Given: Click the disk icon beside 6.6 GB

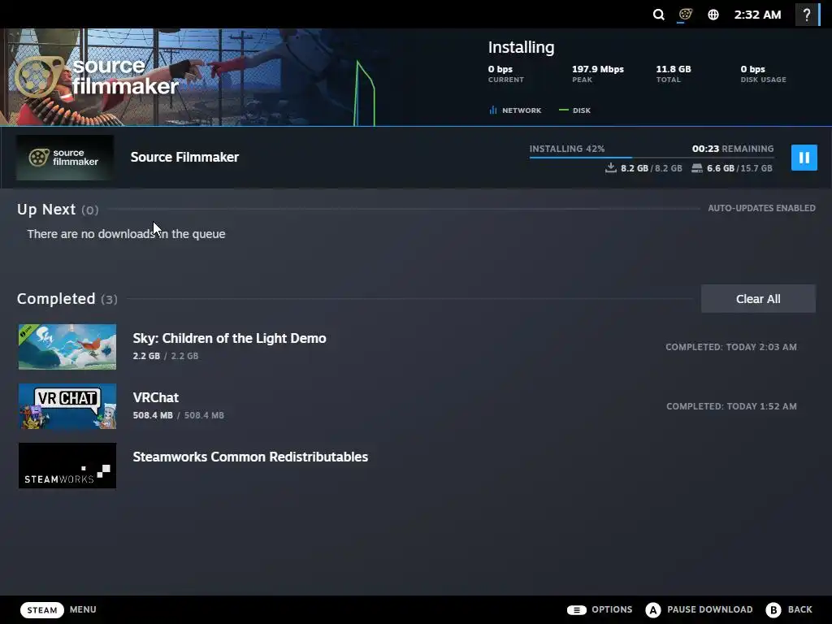Looking at the screenshot, I should click(x=696, y=168).
